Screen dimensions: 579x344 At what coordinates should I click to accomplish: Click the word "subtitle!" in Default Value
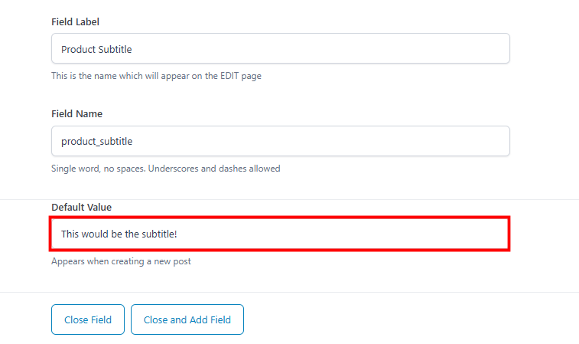[x=159, y=233]
